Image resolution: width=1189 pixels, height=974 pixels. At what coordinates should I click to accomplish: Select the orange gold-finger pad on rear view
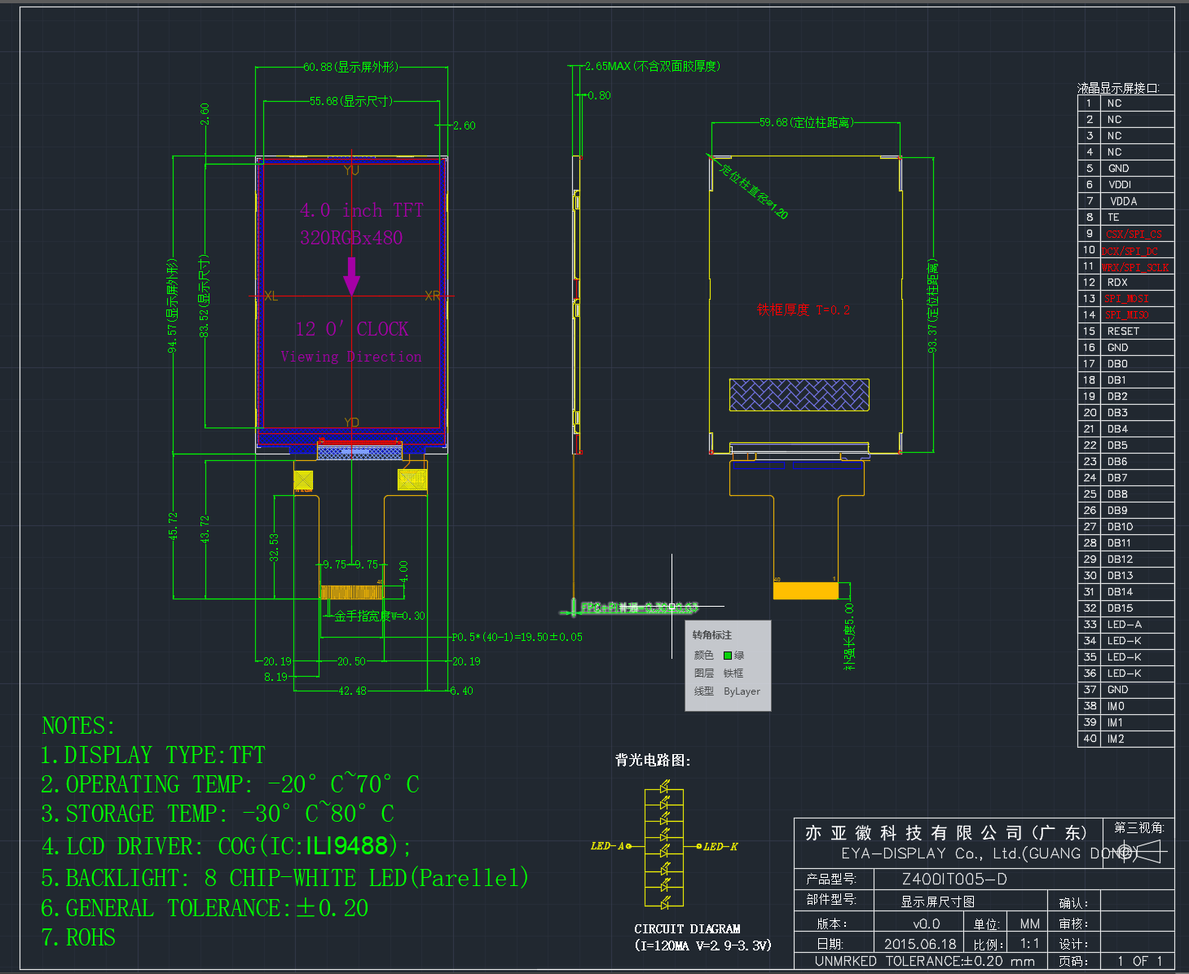tap(805, 590)
